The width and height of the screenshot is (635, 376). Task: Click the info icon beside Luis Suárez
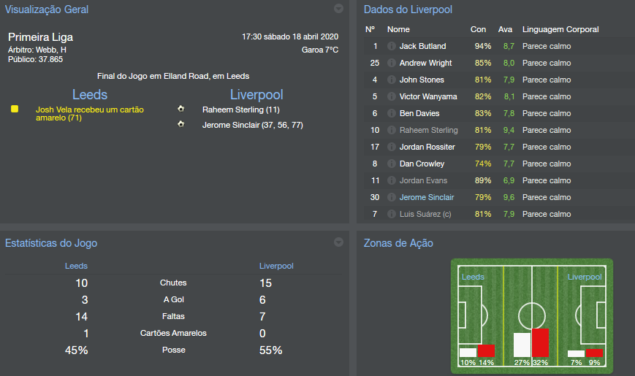pyautogui.click(x=391, y=214)
